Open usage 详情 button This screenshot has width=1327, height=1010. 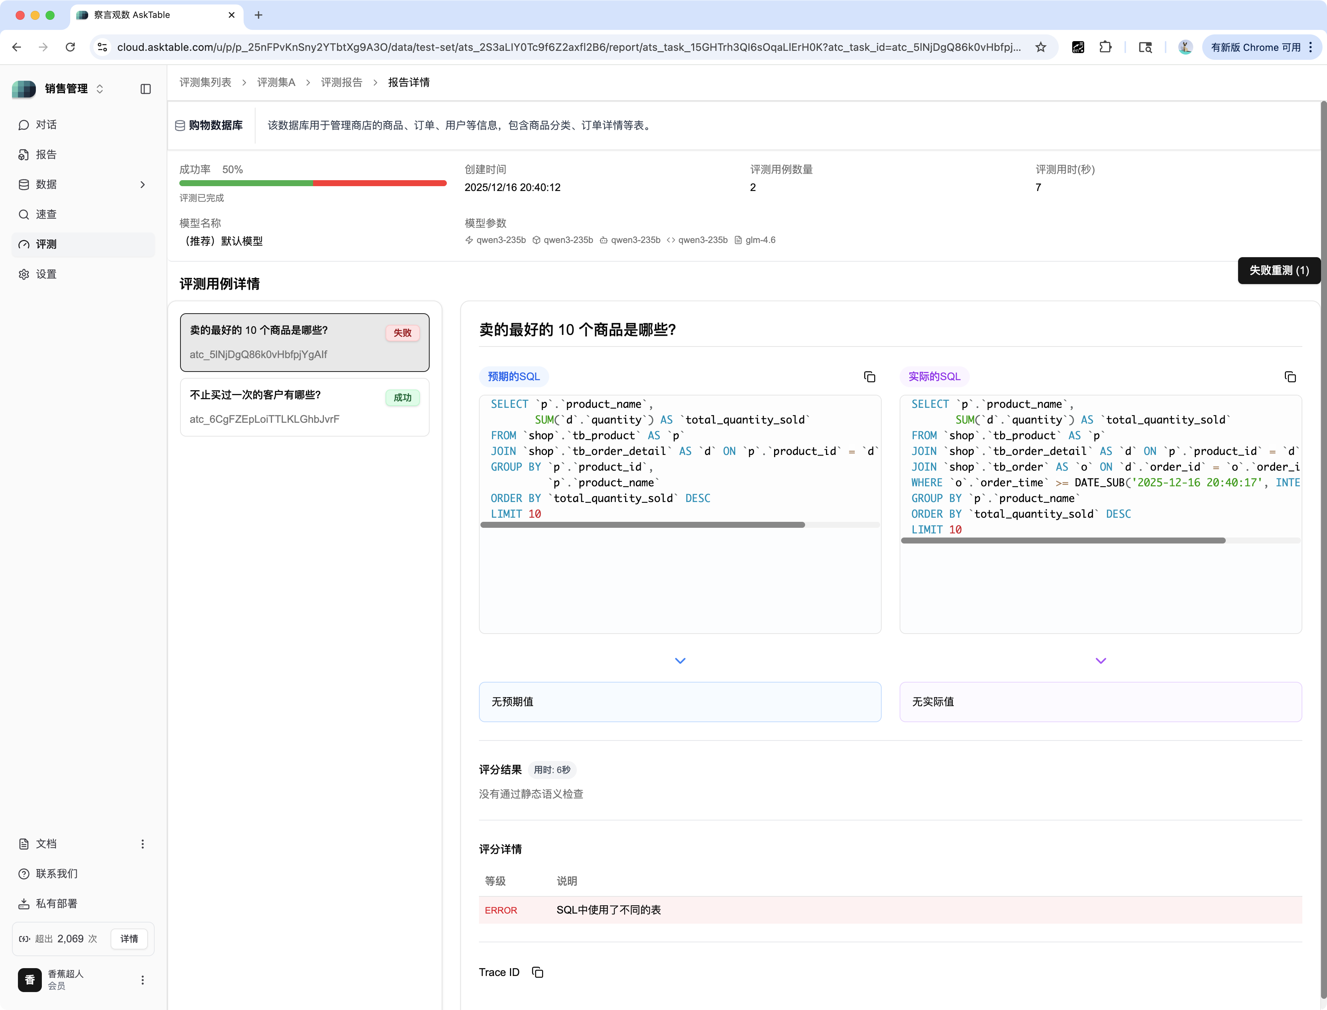[x=129, y=939]
